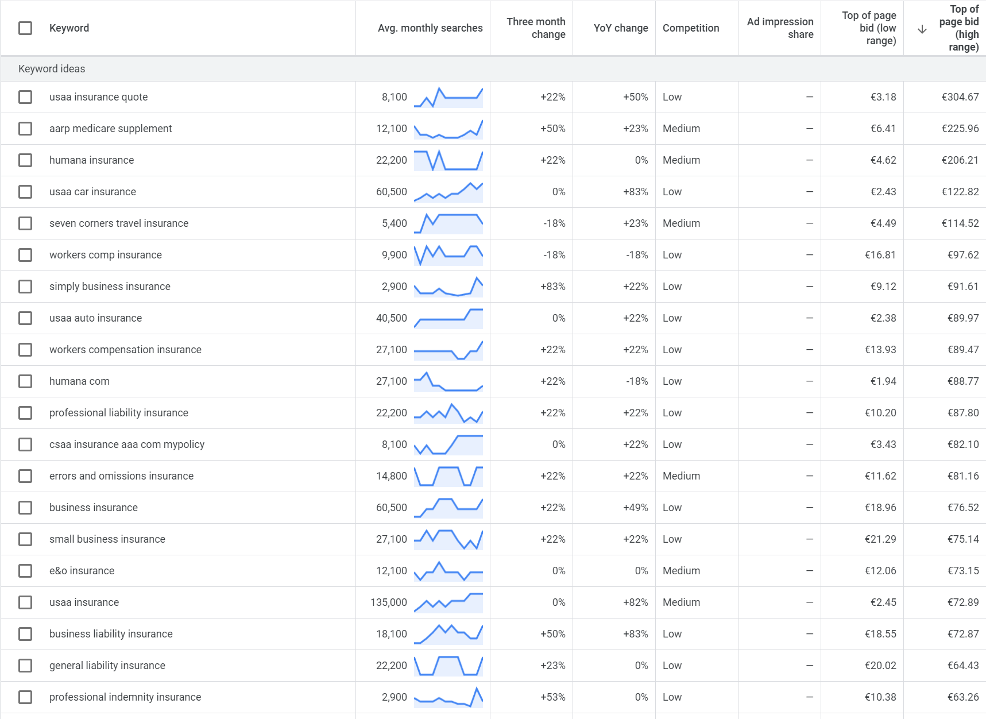Select the business insurance row checkbox

[x=25, y=508]
